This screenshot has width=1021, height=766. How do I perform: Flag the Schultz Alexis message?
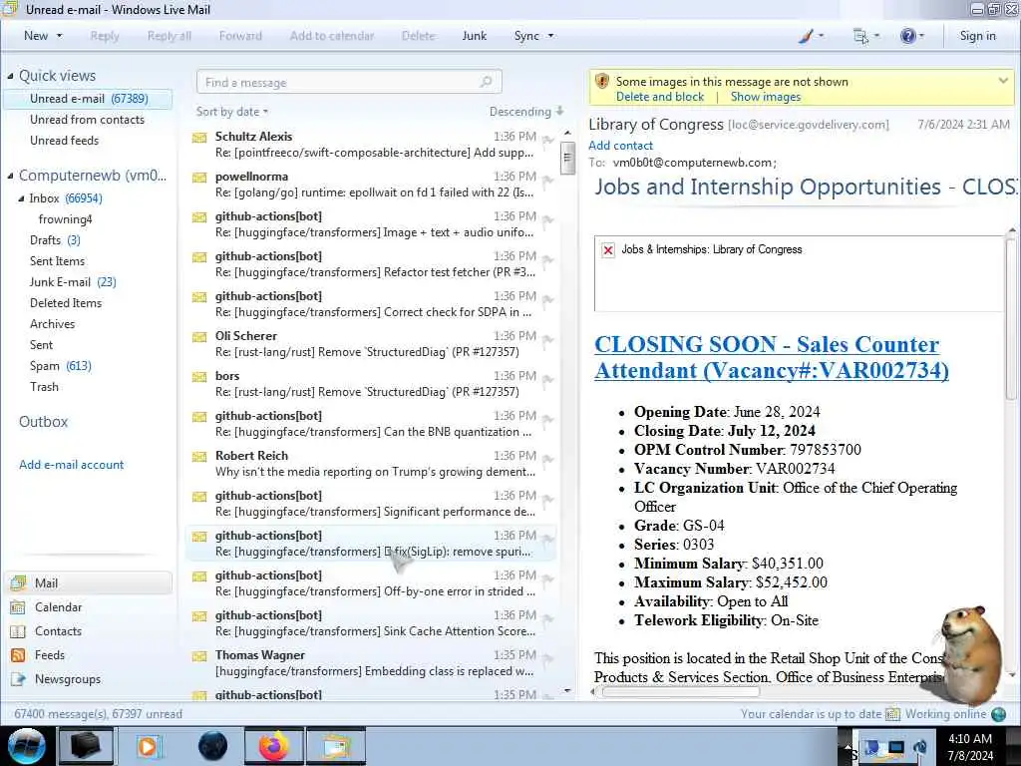coord(547,140)
